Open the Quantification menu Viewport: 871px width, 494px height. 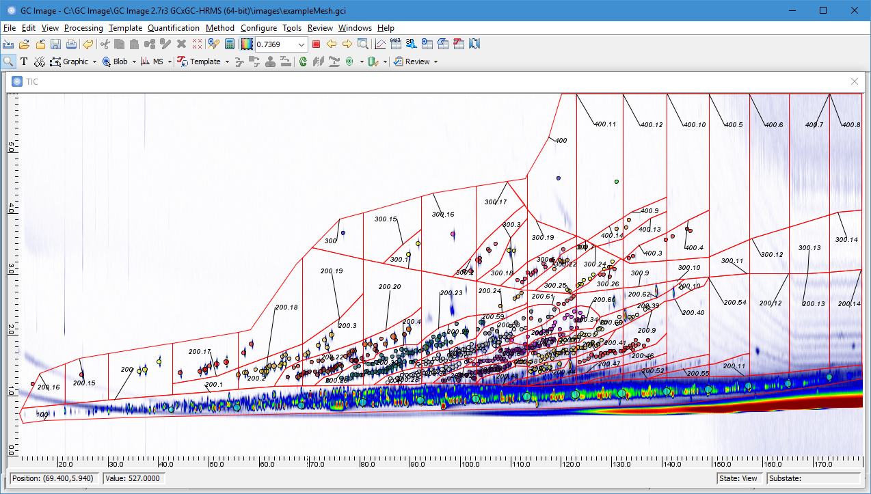174,28
